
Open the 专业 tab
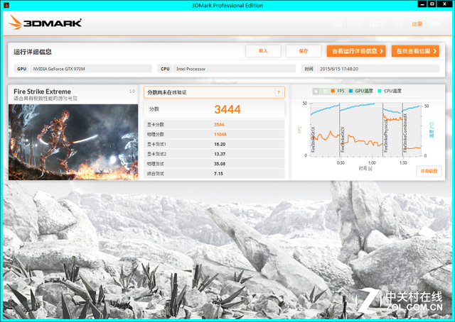point(398,24)
